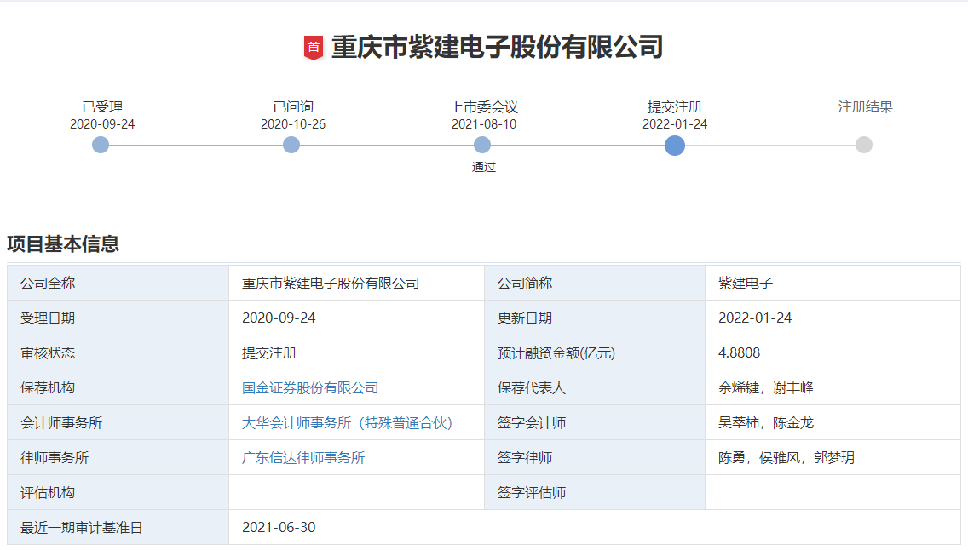This screenshot has height=550, width=968.
Task: Click the gray 注册结果 endpoint dot
Action: [865, 145]
